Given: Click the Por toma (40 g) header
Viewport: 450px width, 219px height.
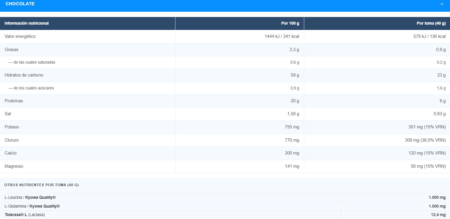Looking at the screenshot, I should (x=431, y=23).
